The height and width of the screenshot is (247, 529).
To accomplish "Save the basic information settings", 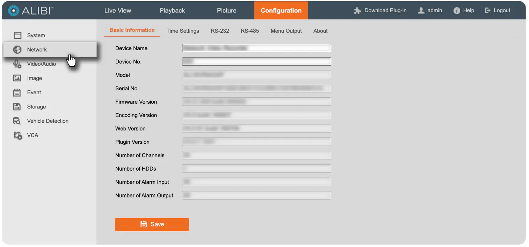I will pos(152,224).
